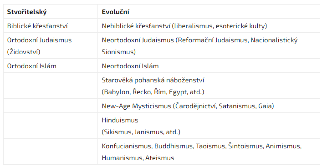Click the word Židovství in parentheses
The height and width of the screenshot is (167, 322).
[24, 52]
